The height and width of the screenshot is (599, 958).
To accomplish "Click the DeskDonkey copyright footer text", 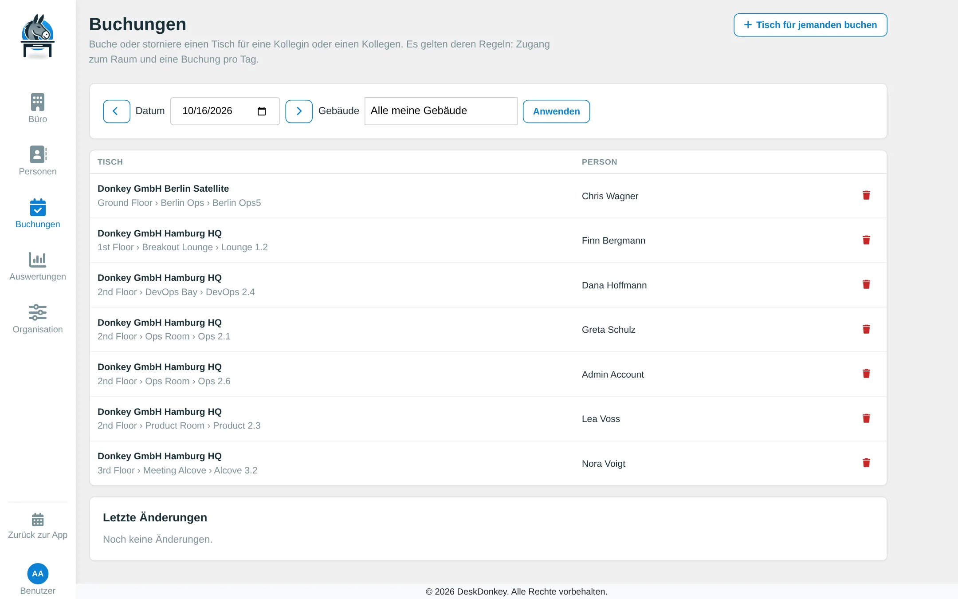I will [516, 591].
